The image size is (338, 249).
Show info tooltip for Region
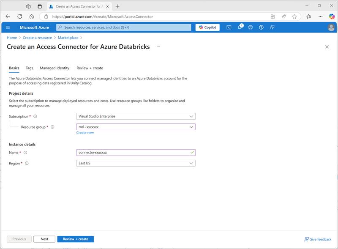(x=27, y=163)
